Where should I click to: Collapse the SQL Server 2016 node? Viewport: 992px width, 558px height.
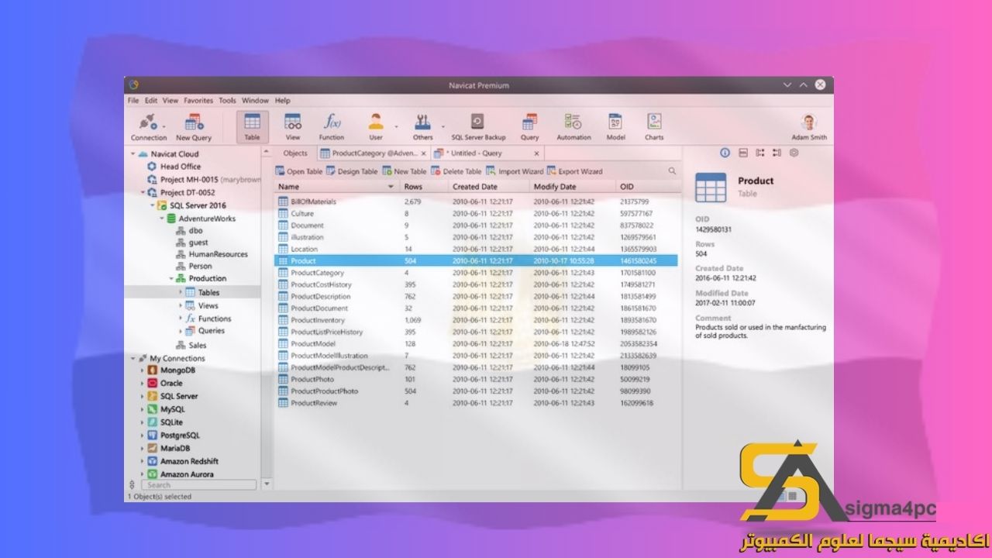pos(153,206)
